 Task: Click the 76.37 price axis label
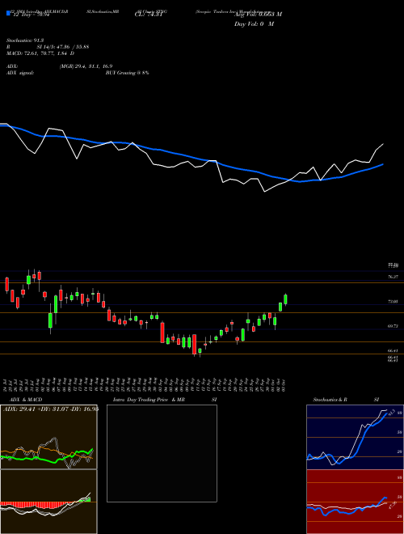click(x=393, y=277)
